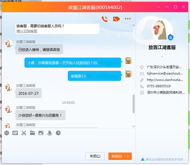Click the email envelope icon in profile

[142, 74]
